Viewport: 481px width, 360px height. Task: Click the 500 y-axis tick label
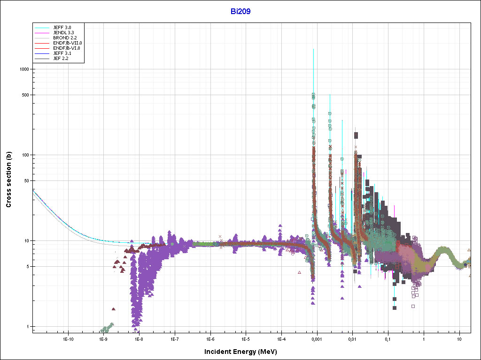25,95
